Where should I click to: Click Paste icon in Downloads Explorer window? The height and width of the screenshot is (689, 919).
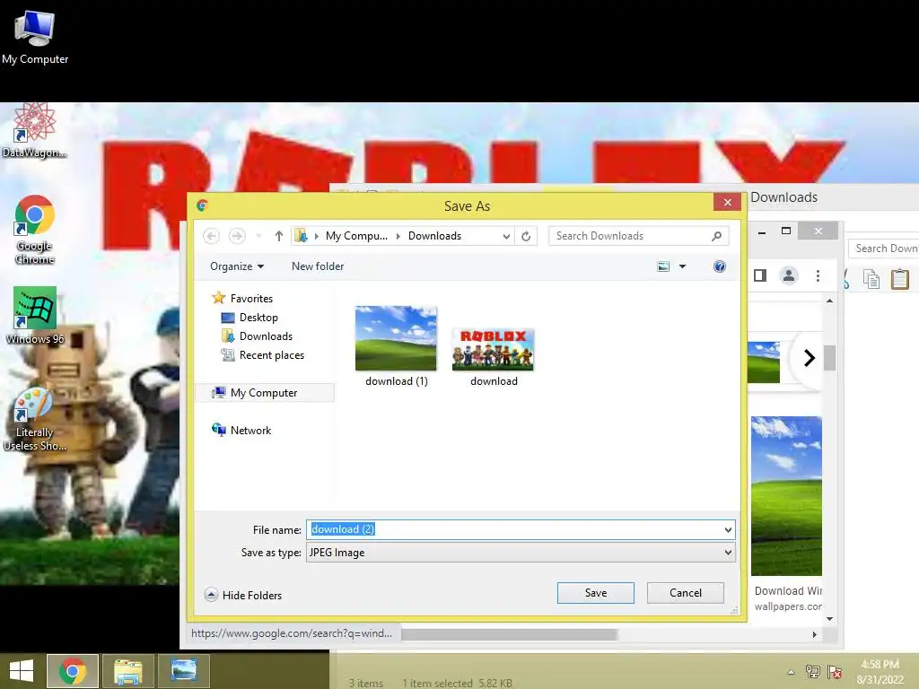point(899,279)
